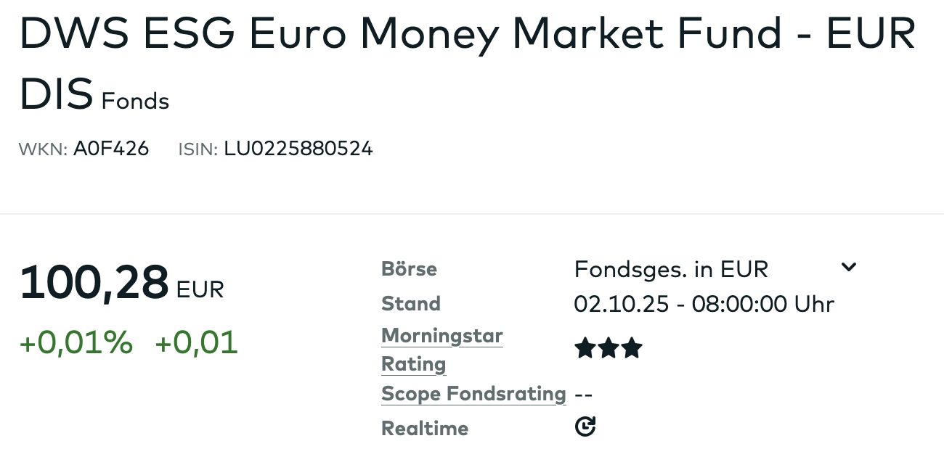
Task: Click the Realtime label
Action: point(425,428)
